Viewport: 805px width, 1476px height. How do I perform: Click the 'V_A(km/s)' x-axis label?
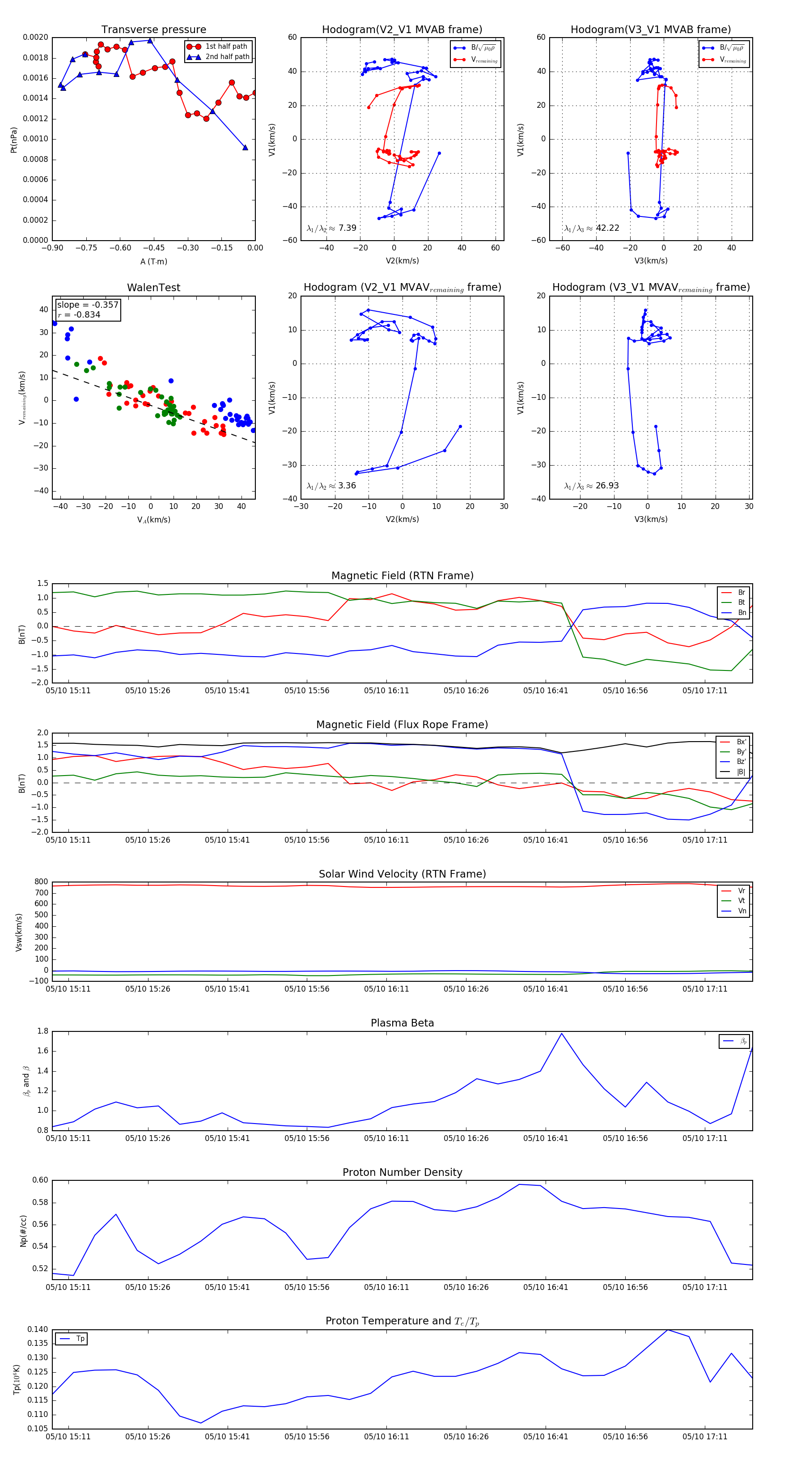click(x=153, y=520)
